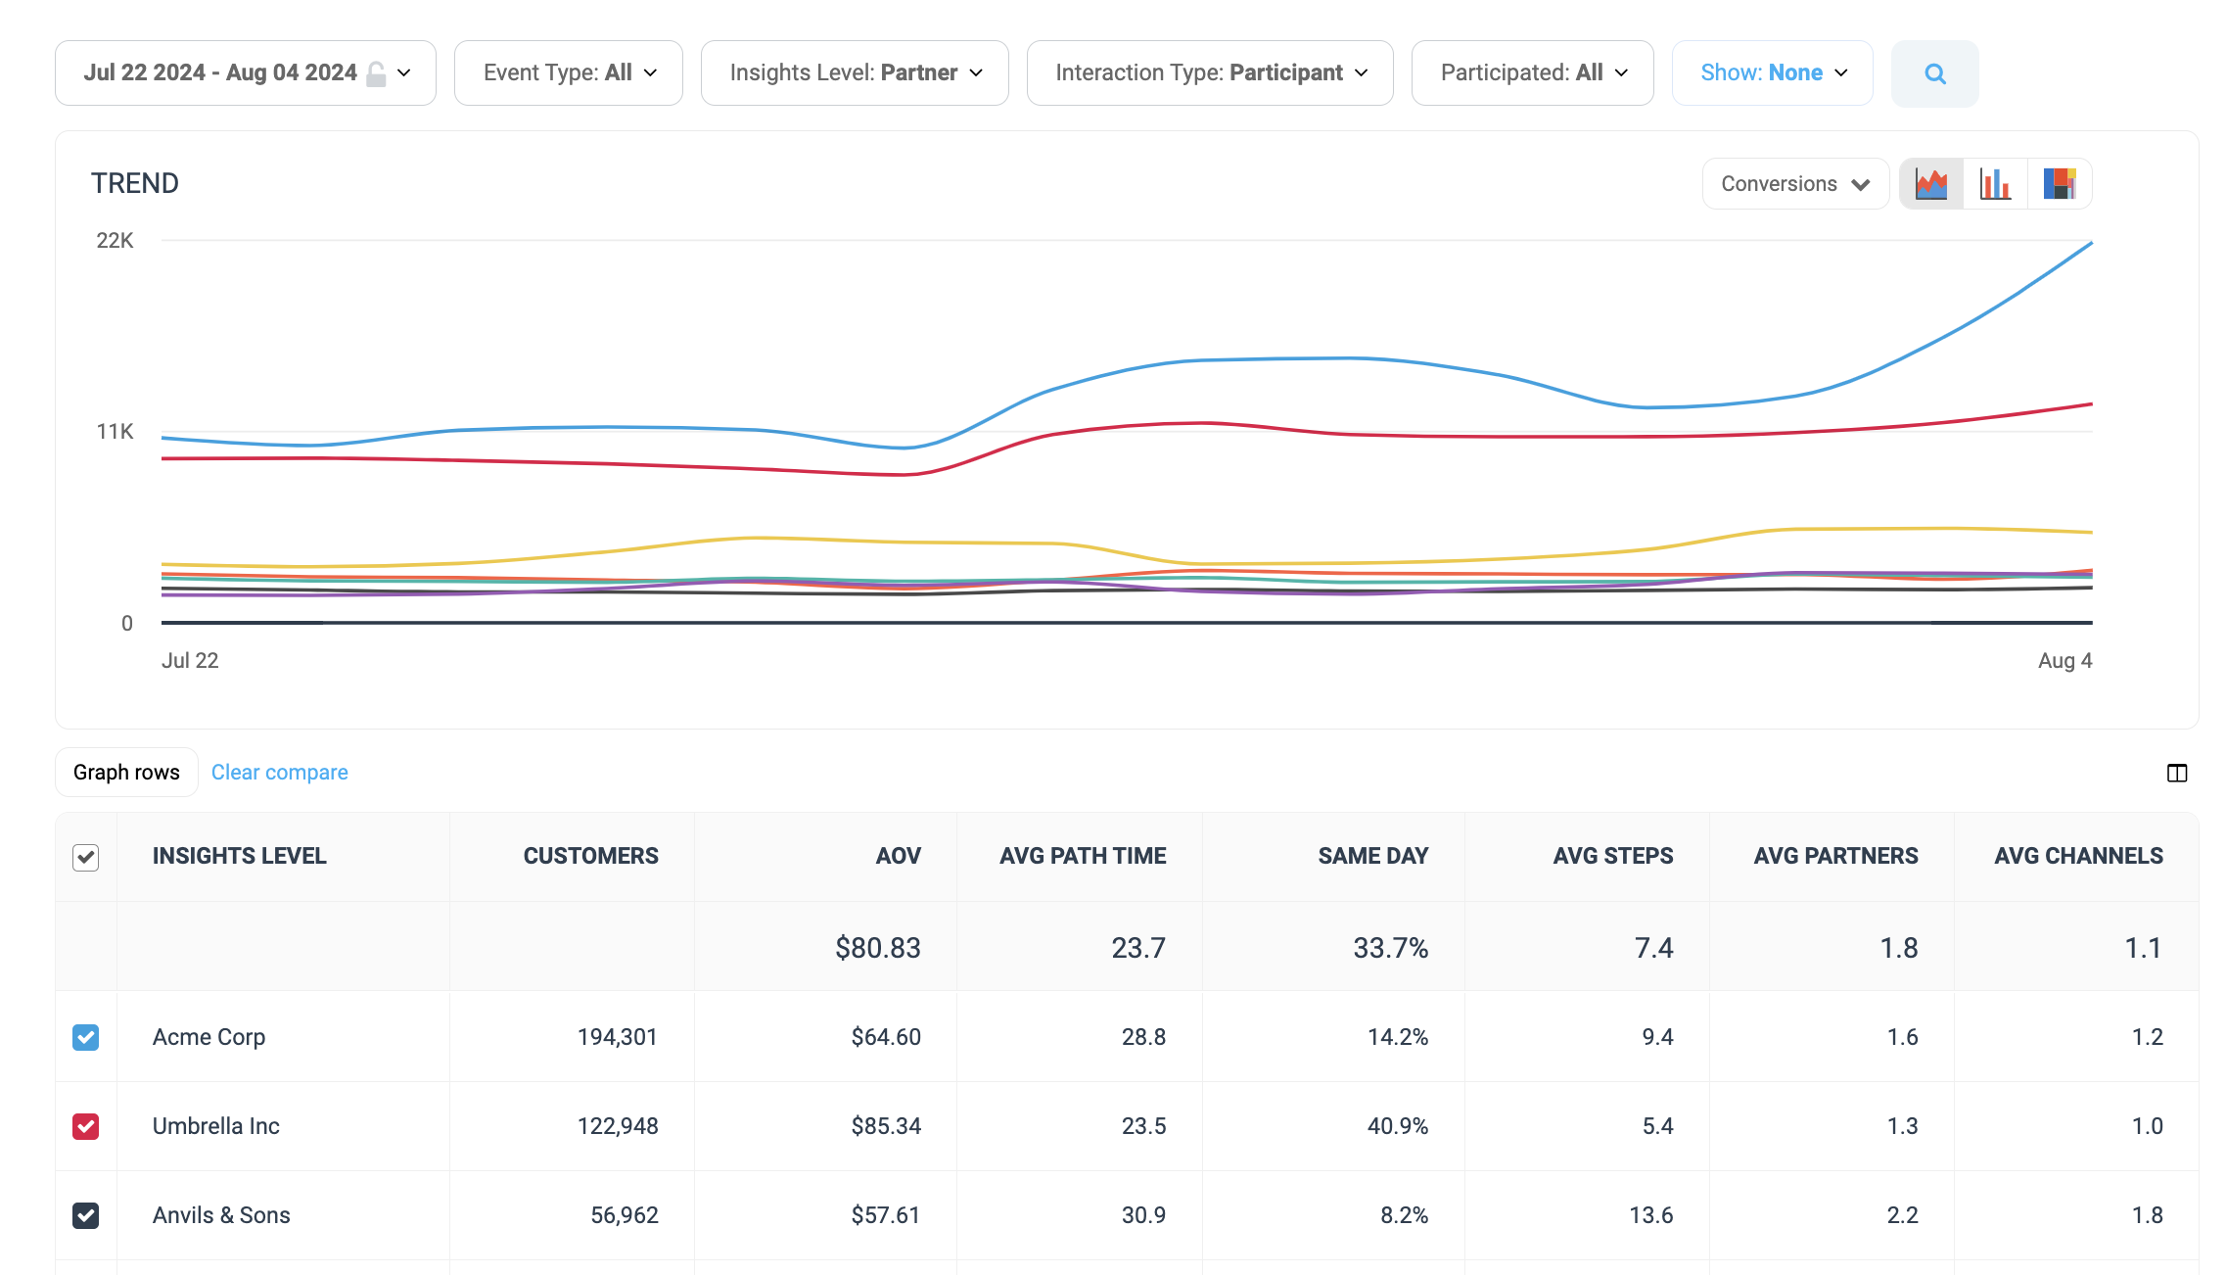
Task: Switch to area chart view icon
Action: point(1931,184)
